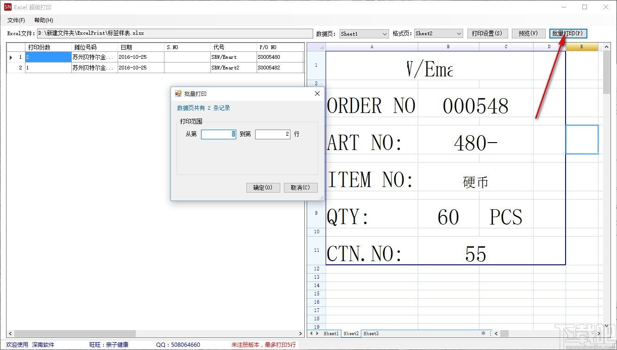Switch to the Sheet1 tab

click(x=331, y=333)
